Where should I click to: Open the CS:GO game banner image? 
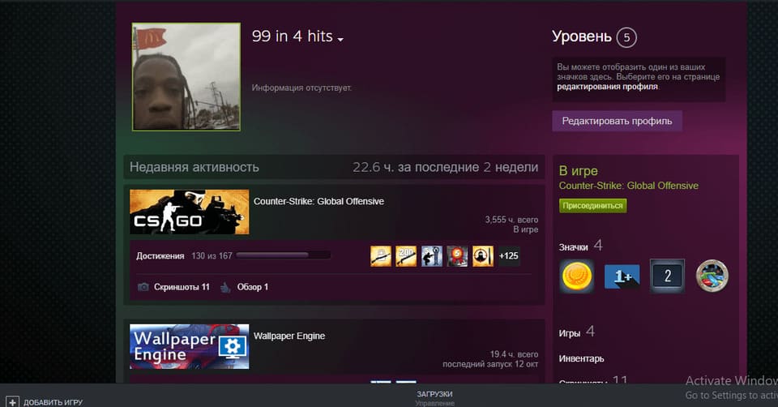click(189, 212)
